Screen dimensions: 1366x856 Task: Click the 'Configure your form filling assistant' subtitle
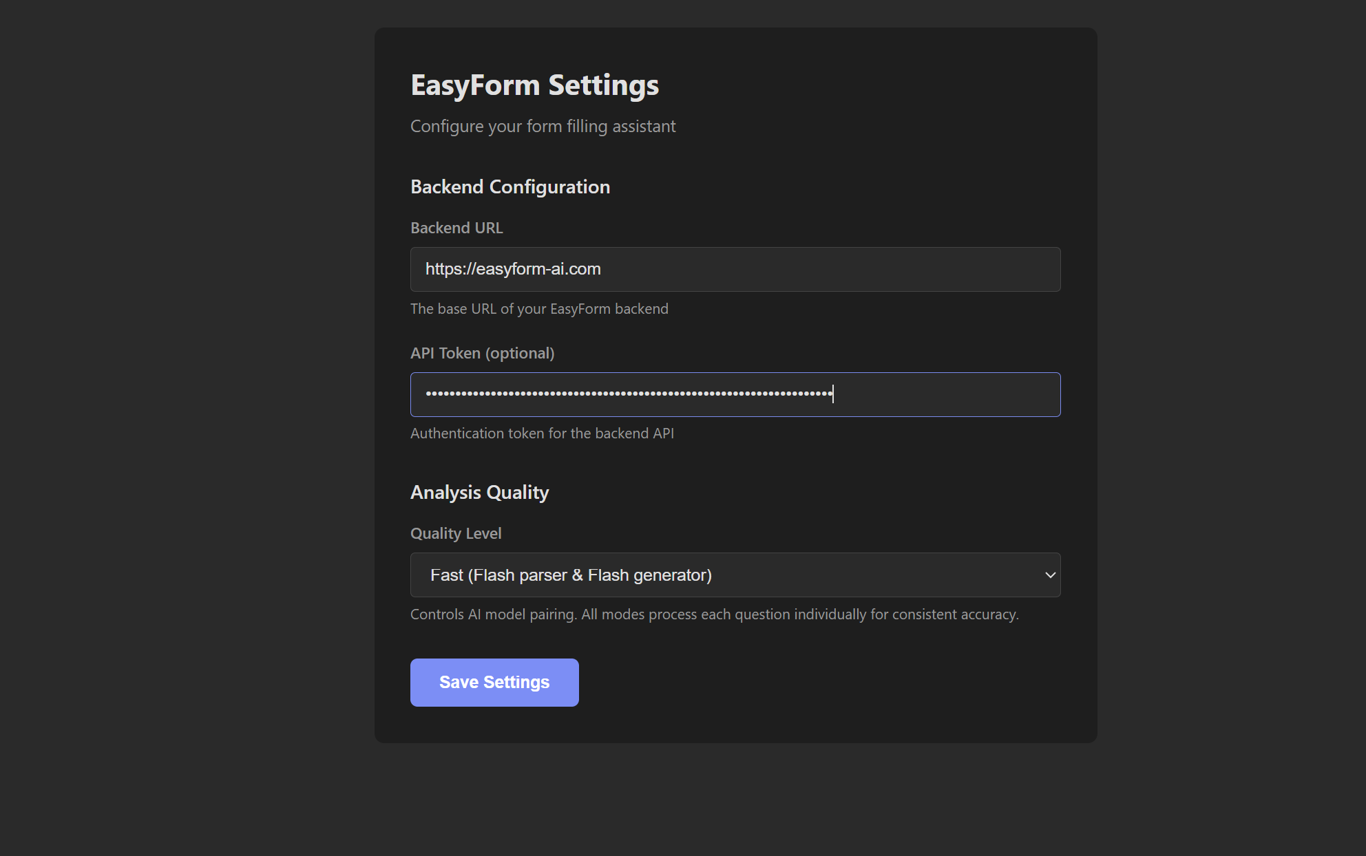coord(543,127)
